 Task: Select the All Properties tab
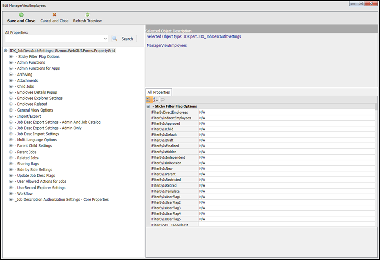click(x=159, y=92)
